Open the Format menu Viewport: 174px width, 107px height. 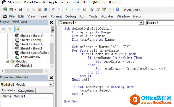(x=56, y=16)
